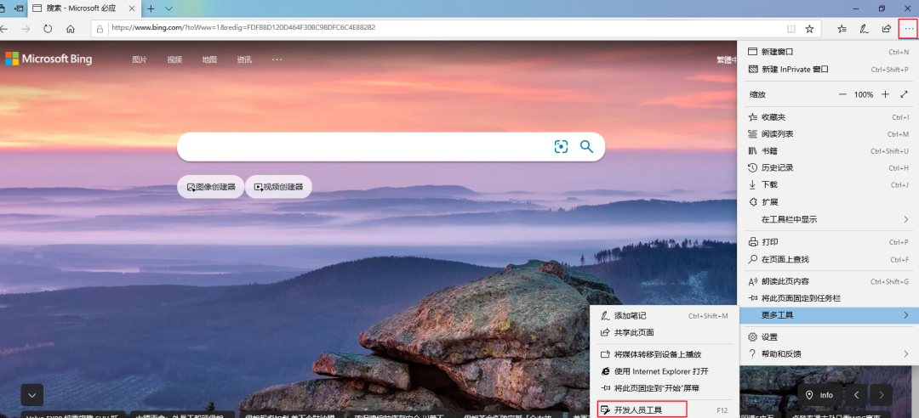This screenshot has height=418, width=919.
Task: Select 共享此页面 in the submenu
Action: (664, 332)
